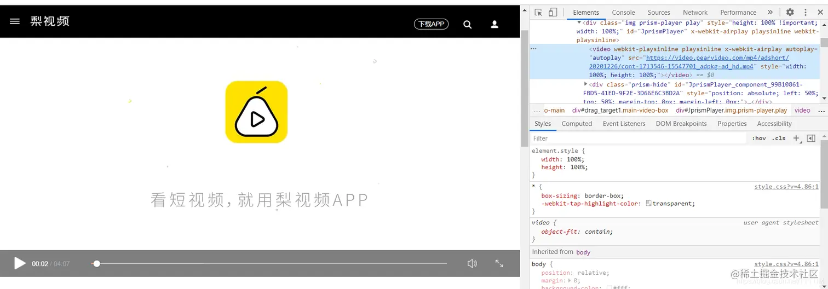The width and height of the screenshot is (828, 289).
Task: Select div#drag_target1.main-video-box breadcrumb
Action: click(620, 110)
